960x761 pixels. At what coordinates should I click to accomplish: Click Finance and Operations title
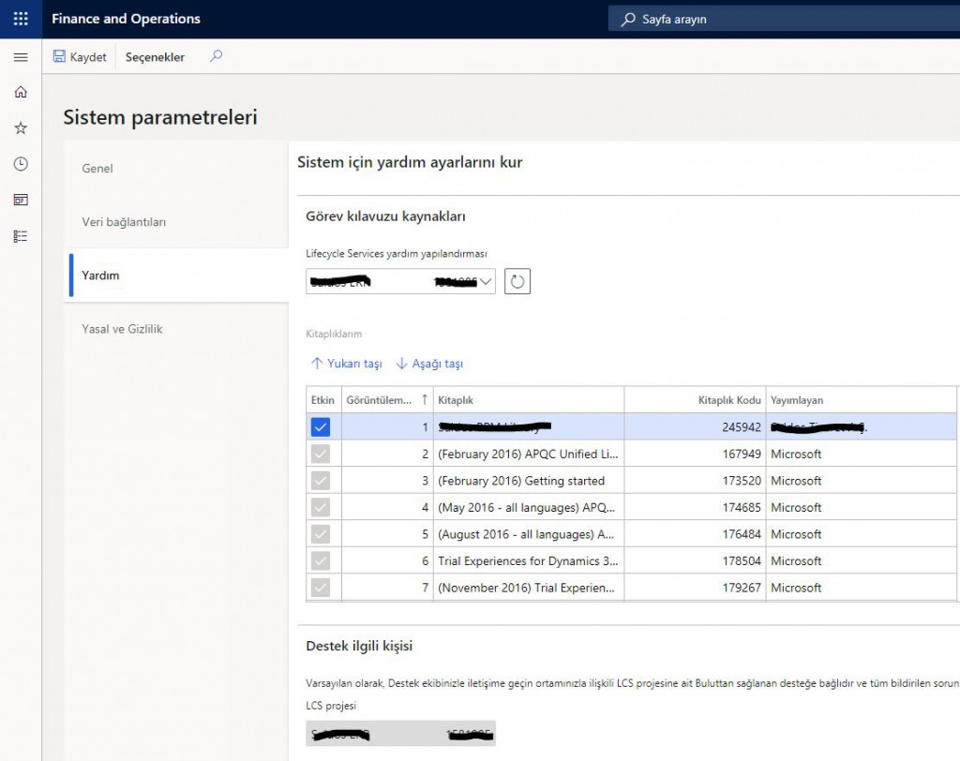pos(127,19)
